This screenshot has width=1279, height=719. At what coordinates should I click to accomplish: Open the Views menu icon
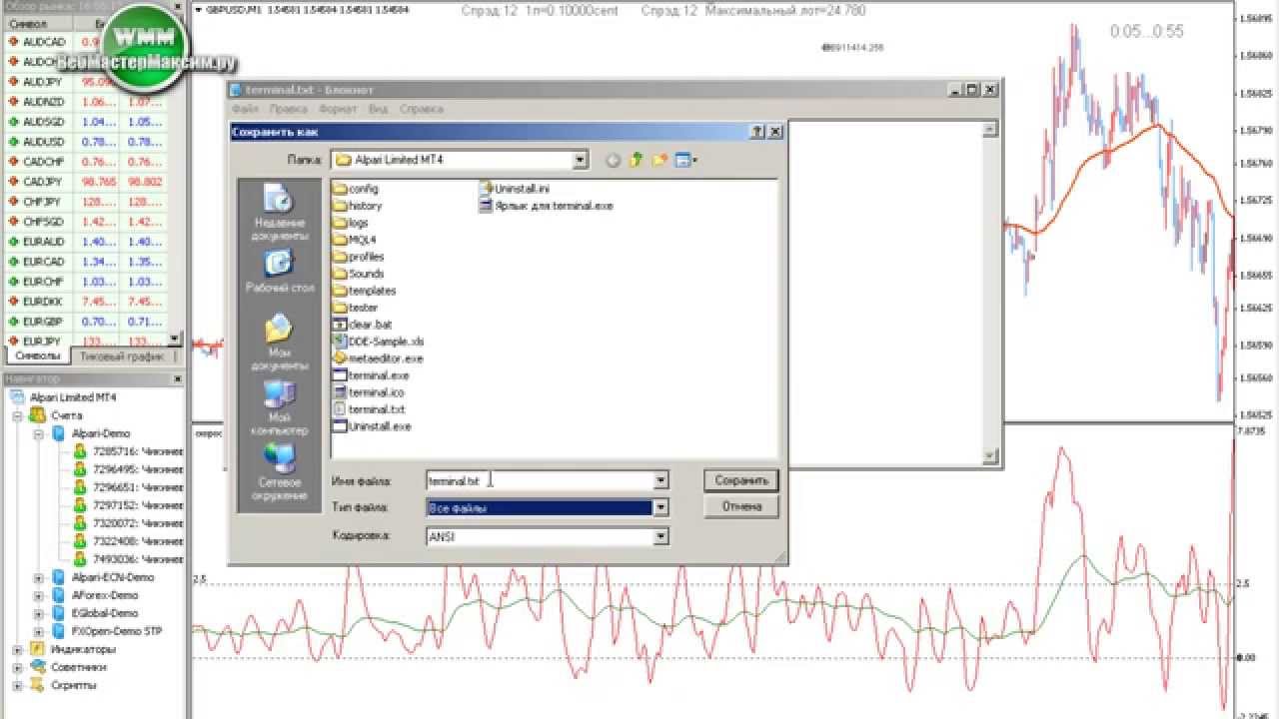[x=685, y=160]
